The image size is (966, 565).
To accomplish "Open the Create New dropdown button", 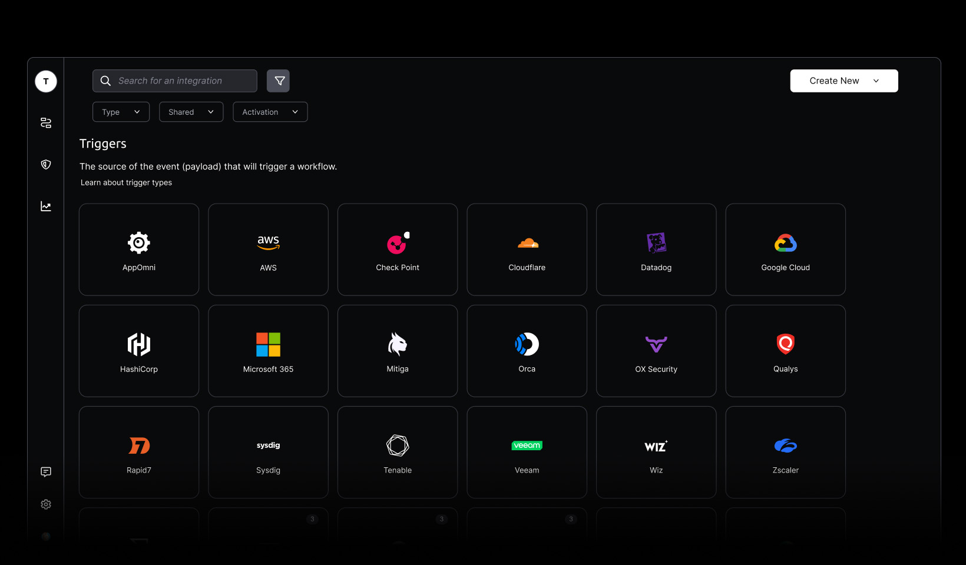I will pos(843,81).
